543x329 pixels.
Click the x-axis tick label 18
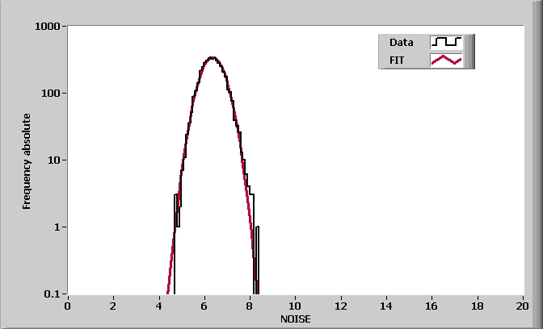pos(478,306)
